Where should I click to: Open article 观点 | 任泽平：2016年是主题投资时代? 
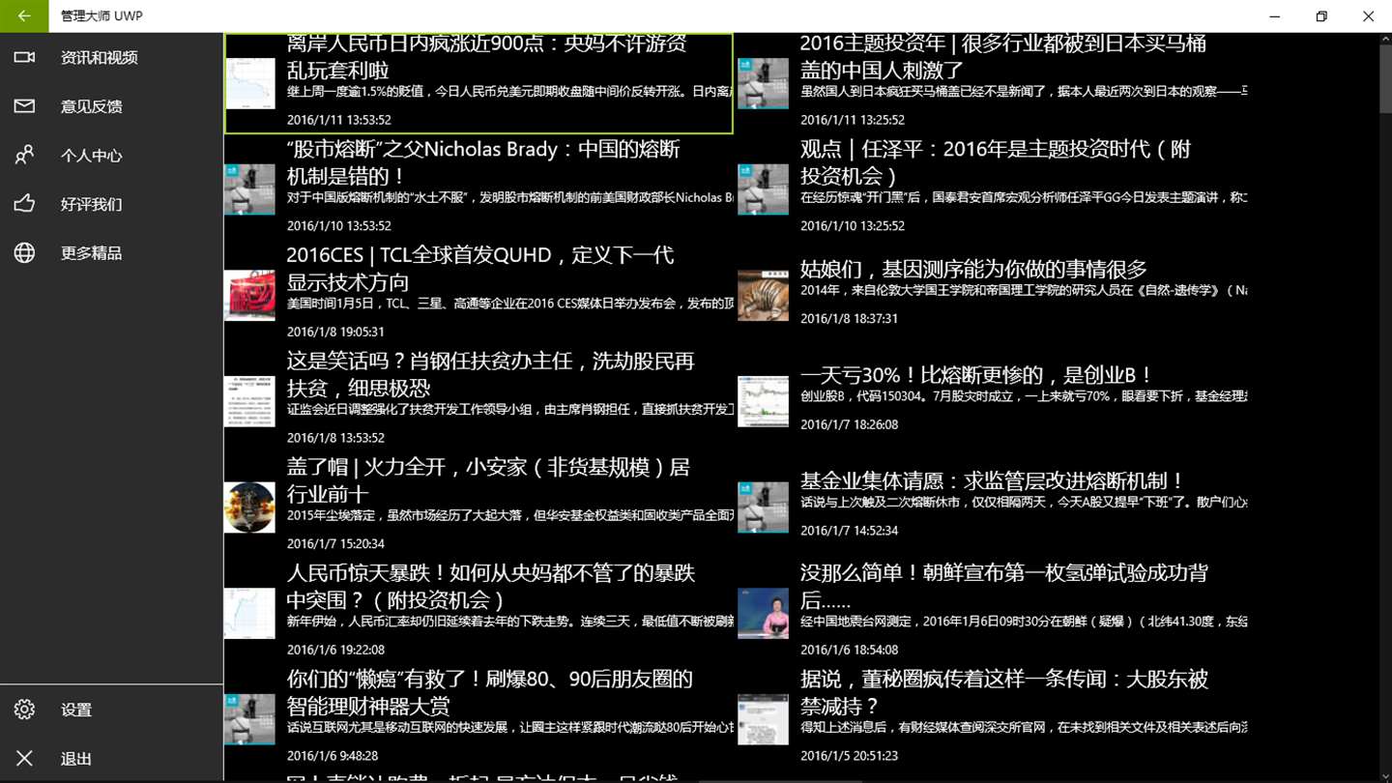click(x=992, y=189)
